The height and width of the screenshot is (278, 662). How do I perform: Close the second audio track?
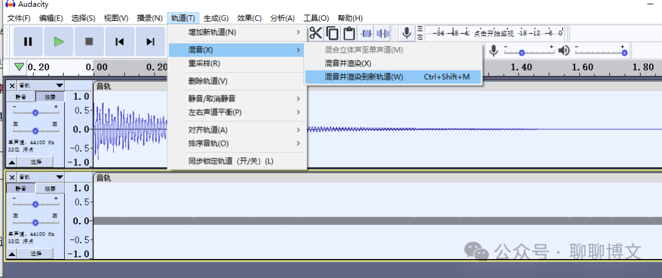point(12,177)
